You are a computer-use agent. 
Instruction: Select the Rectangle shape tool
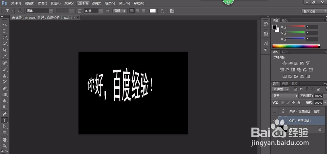pos(5,133)
